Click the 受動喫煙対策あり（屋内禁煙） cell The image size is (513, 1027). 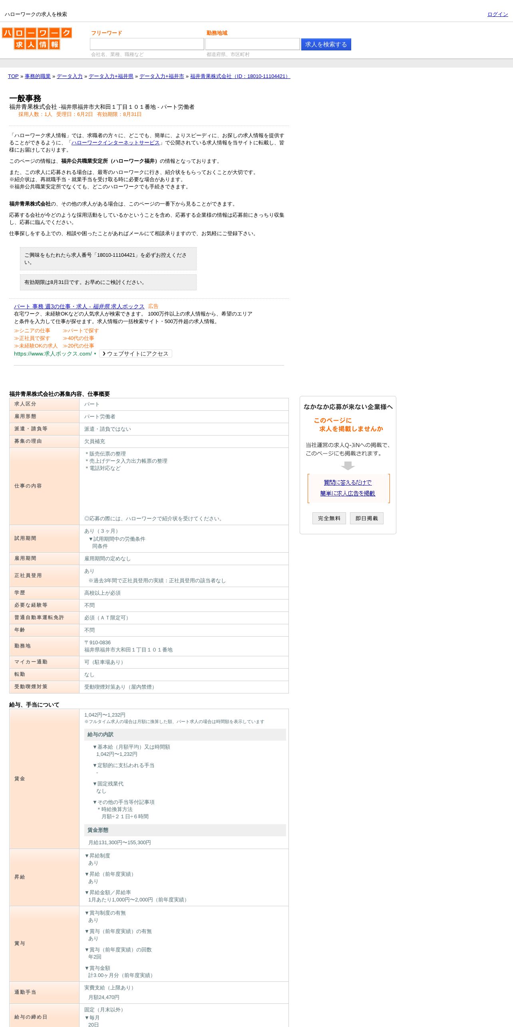pyautogui.click(x=184, y=687)
